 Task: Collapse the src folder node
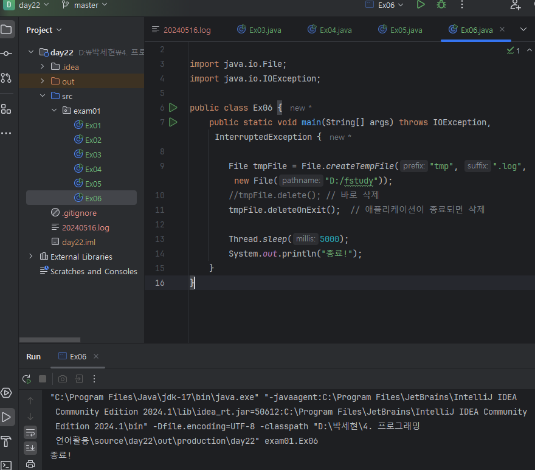pyautogui.click(x=43, y=96)
